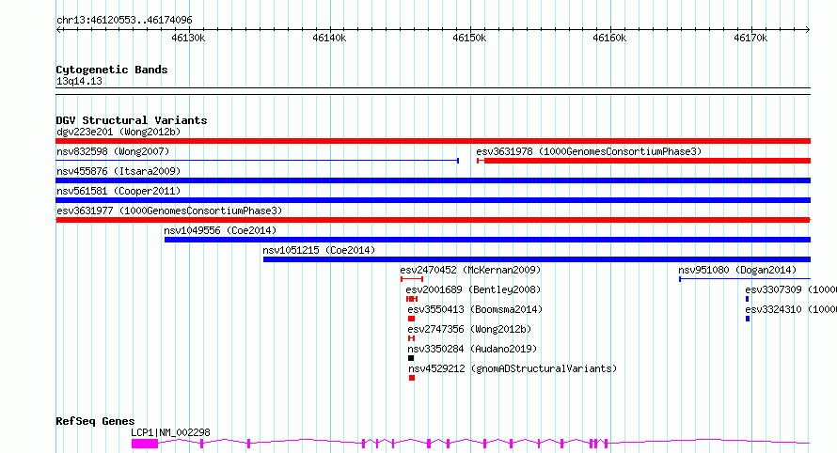Click the chr13:46120553..46174096 coordinate label
Viewport: 837px width, 453px height.
tap(124, 21)
